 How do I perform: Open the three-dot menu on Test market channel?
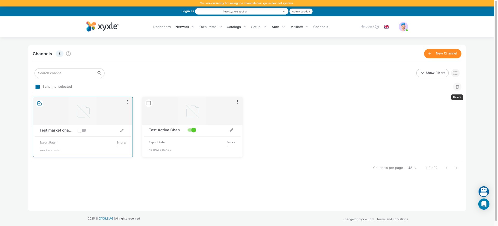tap(128, 102)
